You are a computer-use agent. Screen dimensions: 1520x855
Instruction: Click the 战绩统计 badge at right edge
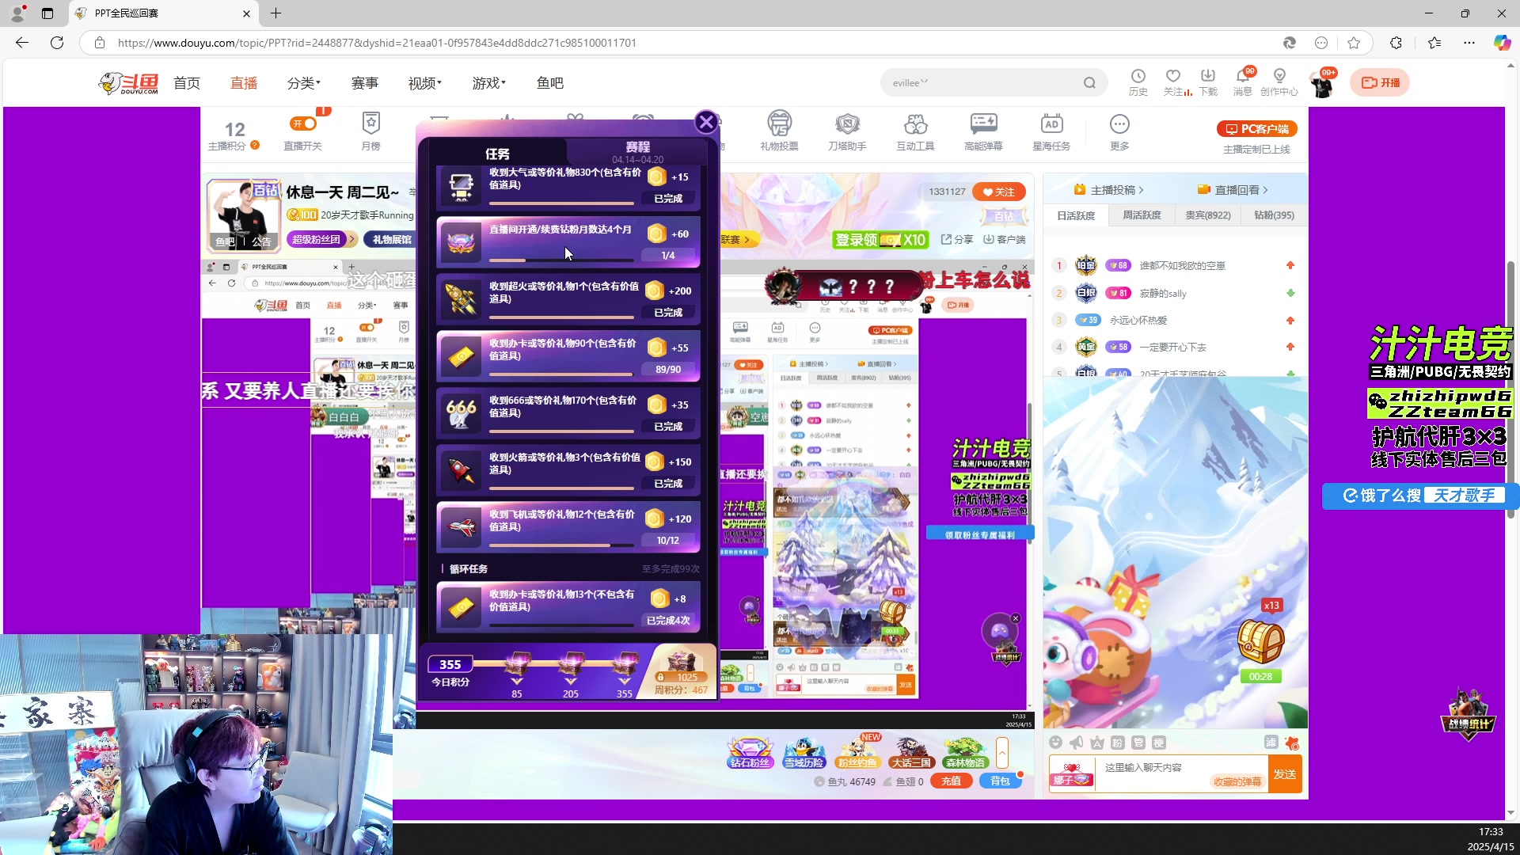[x=1469, y=713]
